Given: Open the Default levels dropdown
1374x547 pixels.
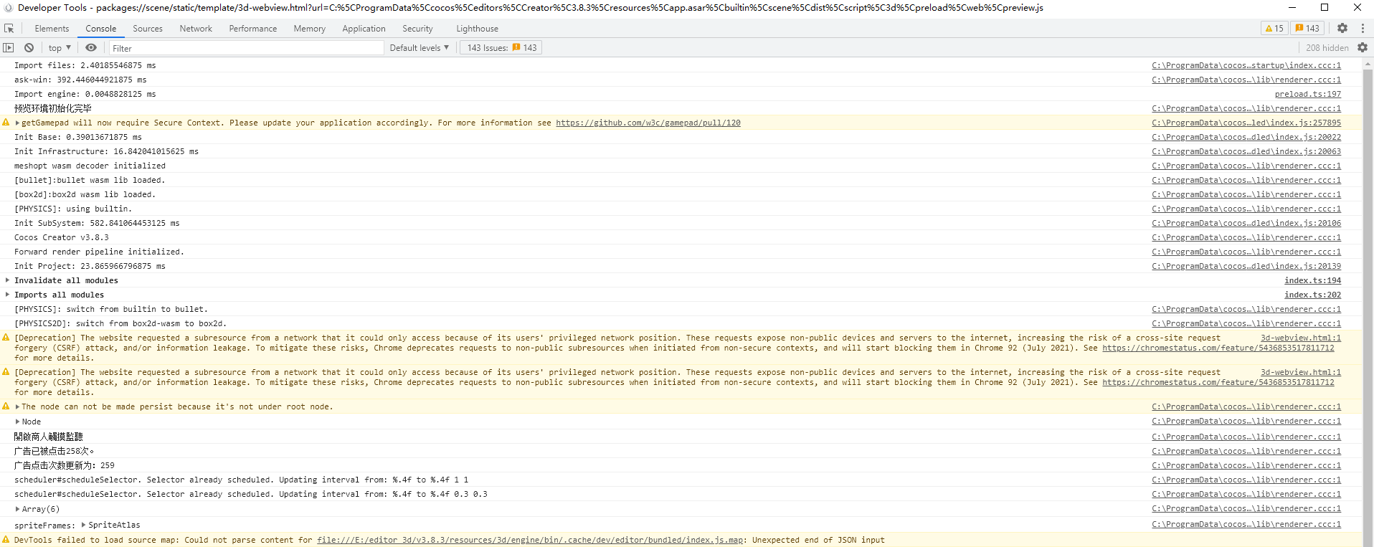Looking at the screenshot, I should (x=420, y=48).
